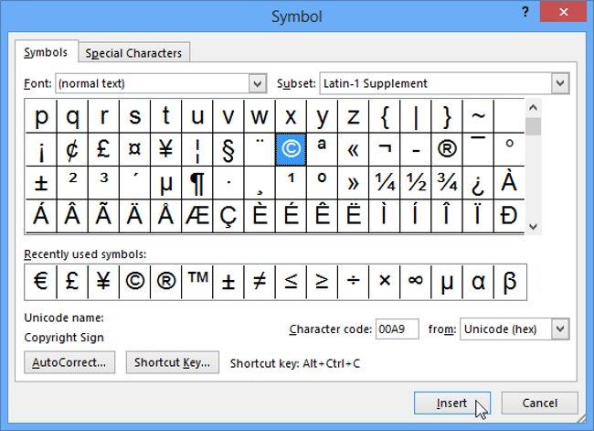This screenshot has width=594, height=431.
Task: Click scroll down arrow of symbol grid
Action: point(533,227)
